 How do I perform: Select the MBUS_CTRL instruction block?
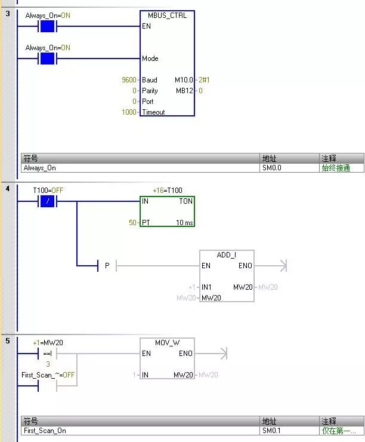(x=167, y=63)
